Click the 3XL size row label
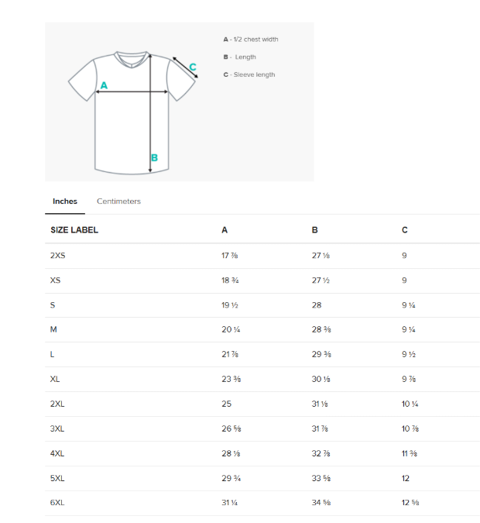The width and height of the screenshot is (480, 523). pyautogui.click(x=57, y=428)
